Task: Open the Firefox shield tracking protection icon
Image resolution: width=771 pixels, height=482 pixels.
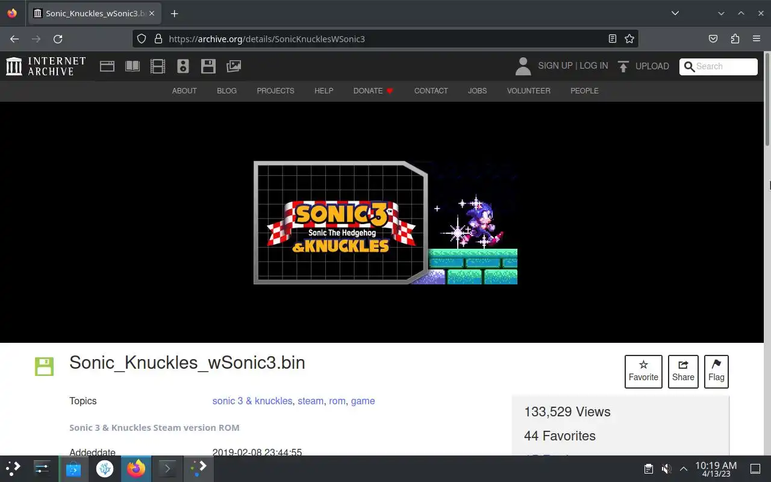Action: click(142, 39)
